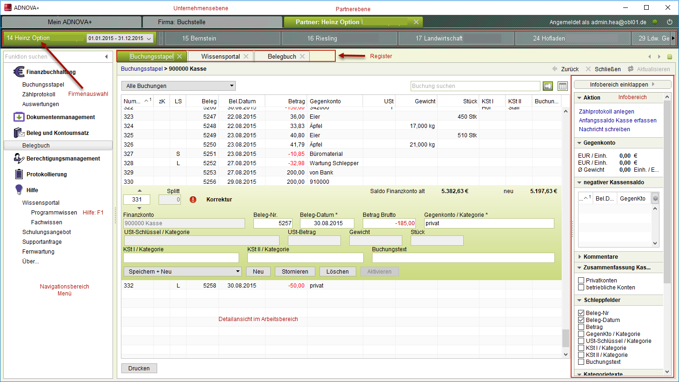The width and height of the screenshot is (679, 382).
Task: Expand the Kommentare section
Action: [600, 257]
